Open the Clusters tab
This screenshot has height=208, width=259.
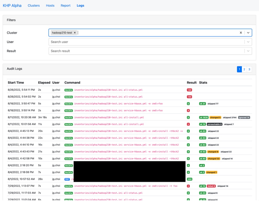point(34,6)
